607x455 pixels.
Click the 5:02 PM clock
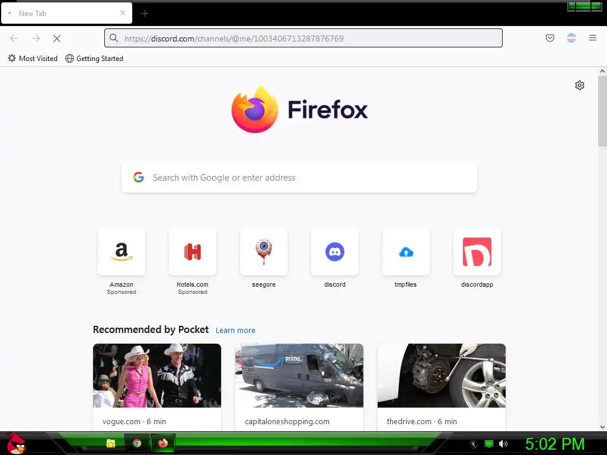point(555,444)
